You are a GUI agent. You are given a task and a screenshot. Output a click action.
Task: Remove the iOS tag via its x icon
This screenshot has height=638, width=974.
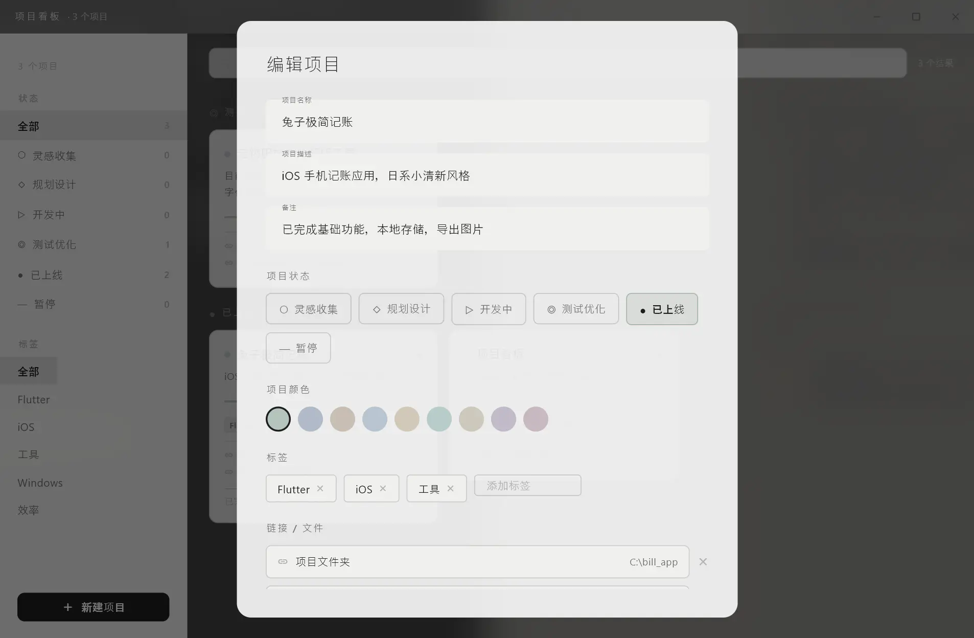coord(383,489)
